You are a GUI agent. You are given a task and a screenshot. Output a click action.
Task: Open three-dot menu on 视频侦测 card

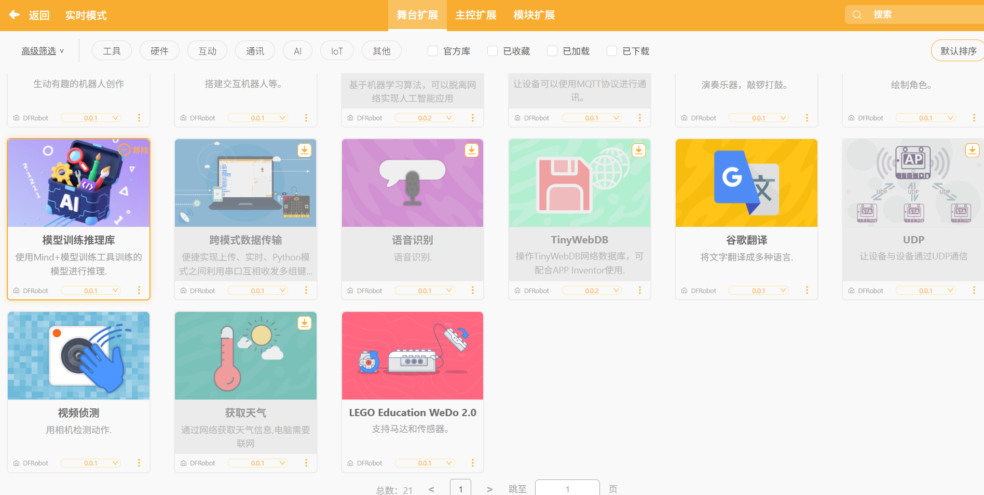[139, 463]
